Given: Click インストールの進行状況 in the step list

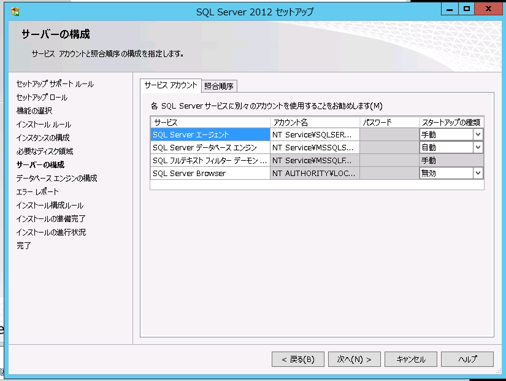Looking at the screenshot, I should coord(51,232).
